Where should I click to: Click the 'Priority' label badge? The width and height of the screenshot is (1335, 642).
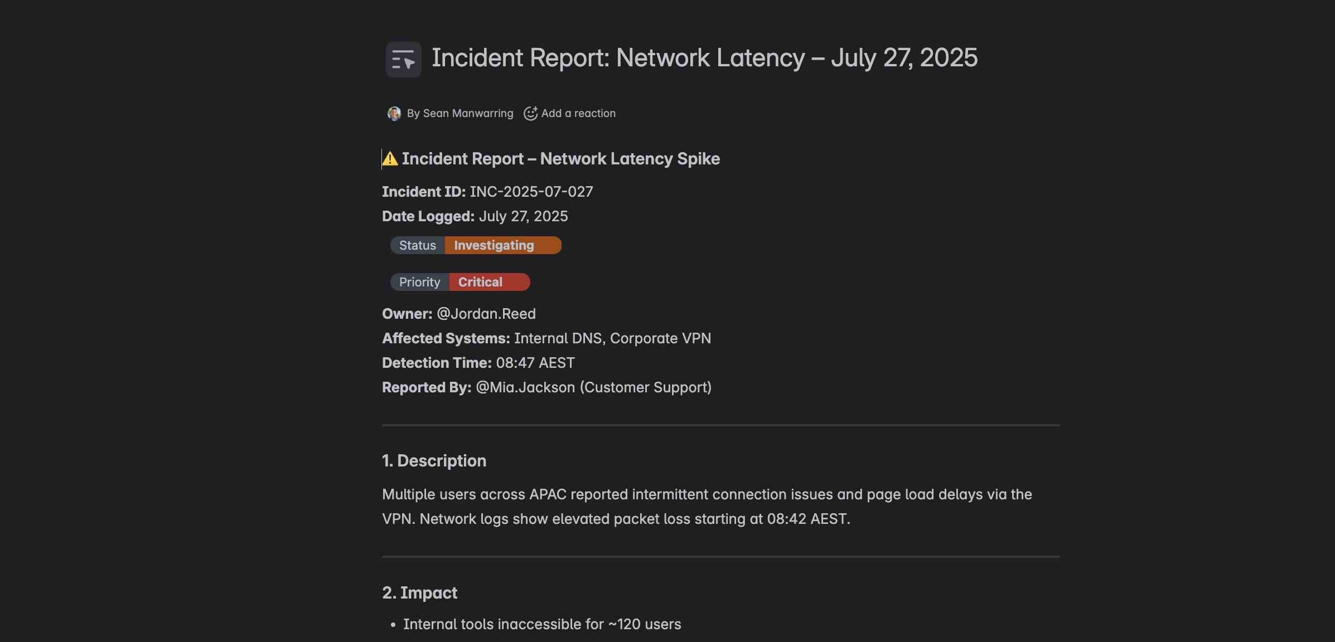[x=420, y=282]
